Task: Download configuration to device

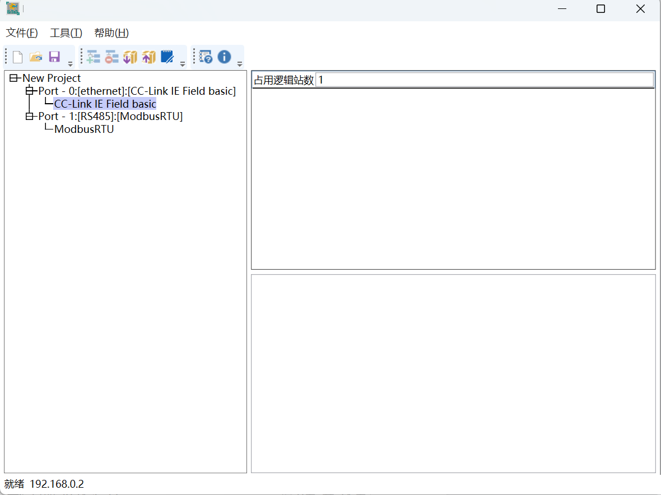Action: point(131,57)
